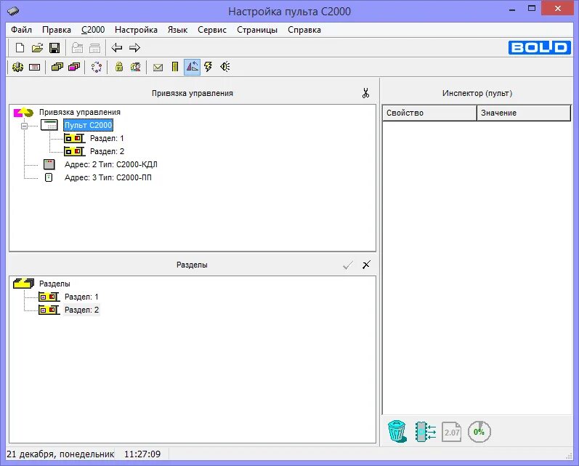This screenshot has height=466, width=579.
Task: Open the users page icon
Action: [136, 67]
